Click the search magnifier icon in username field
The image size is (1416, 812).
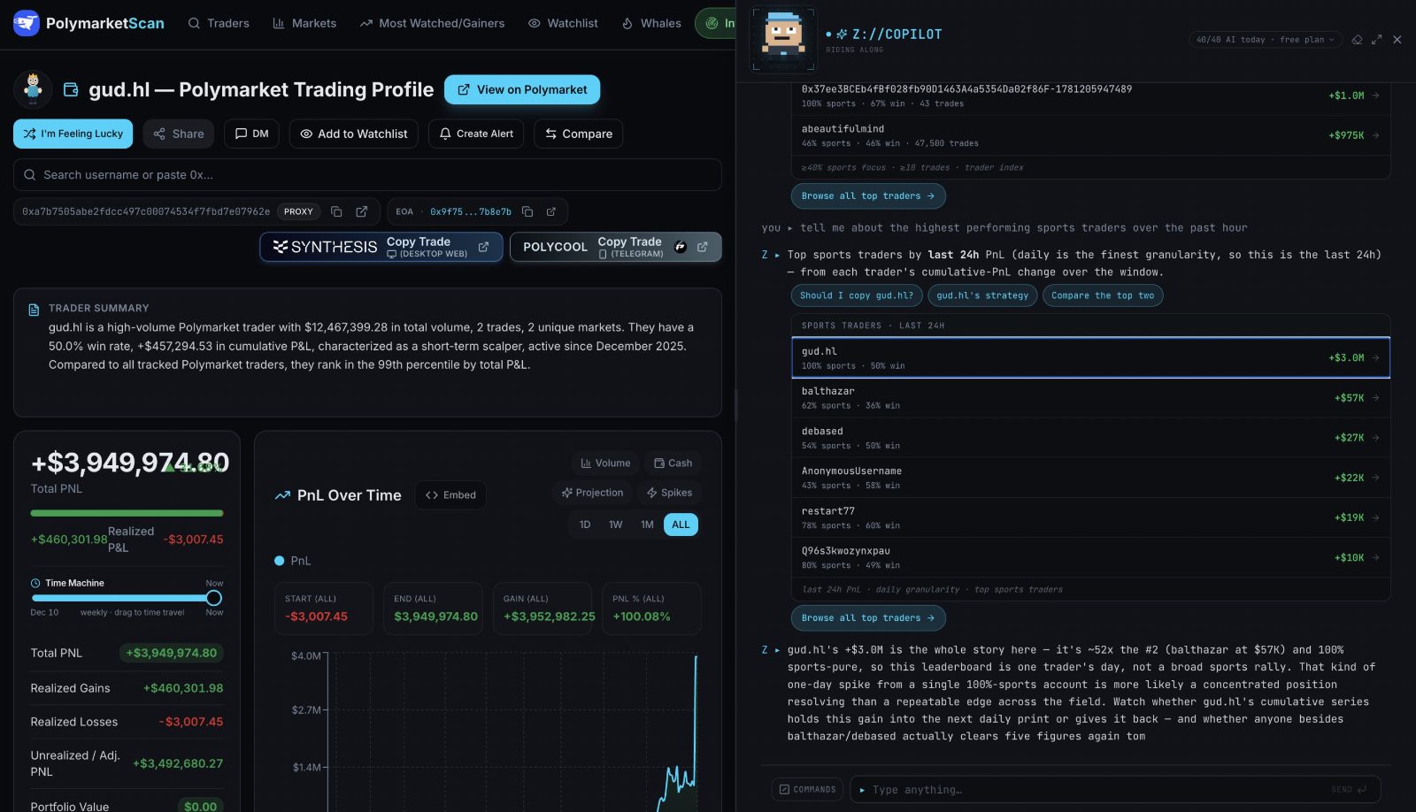(30, 175)
